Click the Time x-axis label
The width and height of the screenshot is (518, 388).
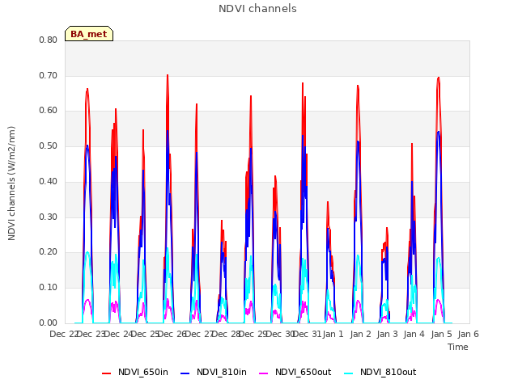click(458, 347)
